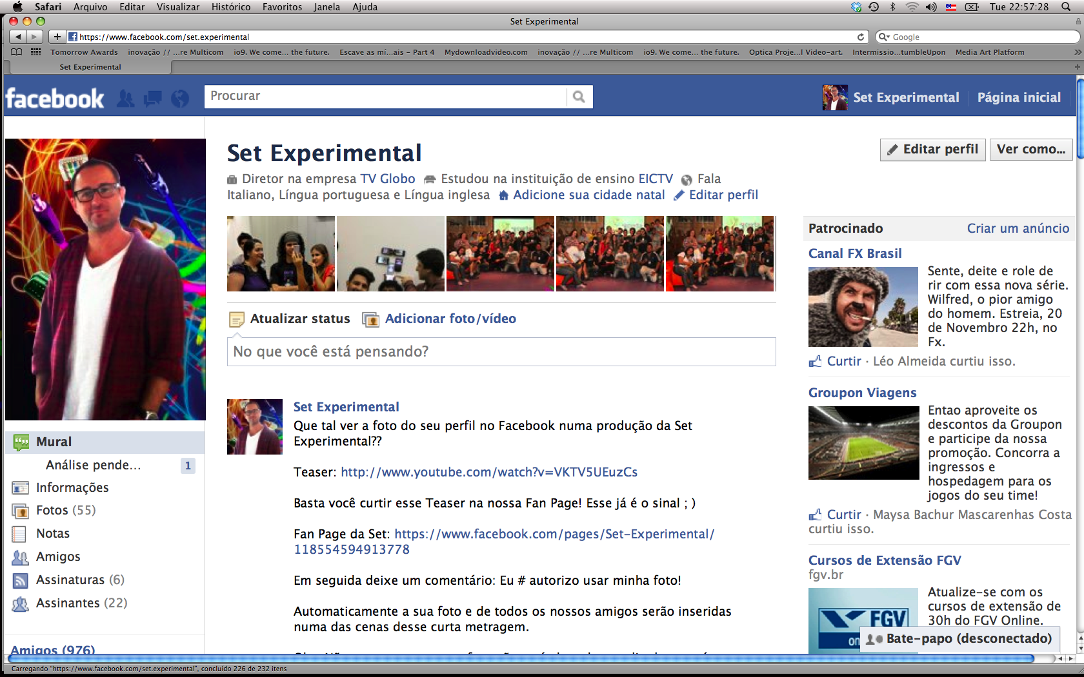Click the Safari back arrow button
This screenshot has height=677, width=1084.
pos(17,37)
